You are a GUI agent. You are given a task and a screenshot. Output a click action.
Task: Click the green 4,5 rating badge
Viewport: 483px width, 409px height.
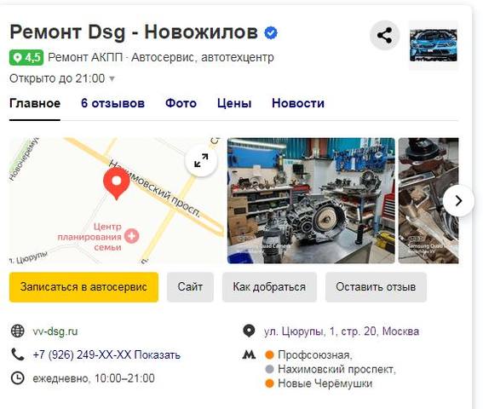pyautogui.click(x=26, y=58)
